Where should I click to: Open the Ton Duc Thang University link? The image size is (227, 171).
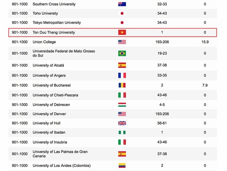pos(54,32)
